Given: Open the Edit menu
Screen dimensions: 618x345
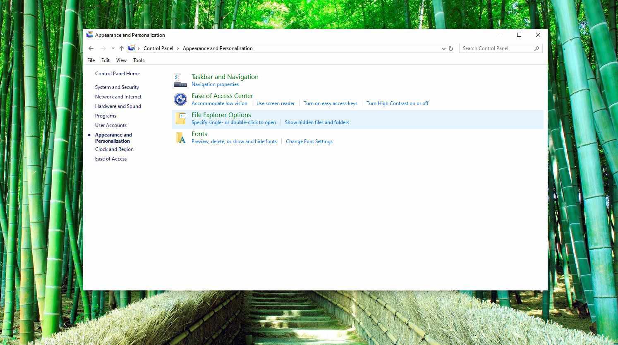Looking at the screenshot, I should (105, 60).
